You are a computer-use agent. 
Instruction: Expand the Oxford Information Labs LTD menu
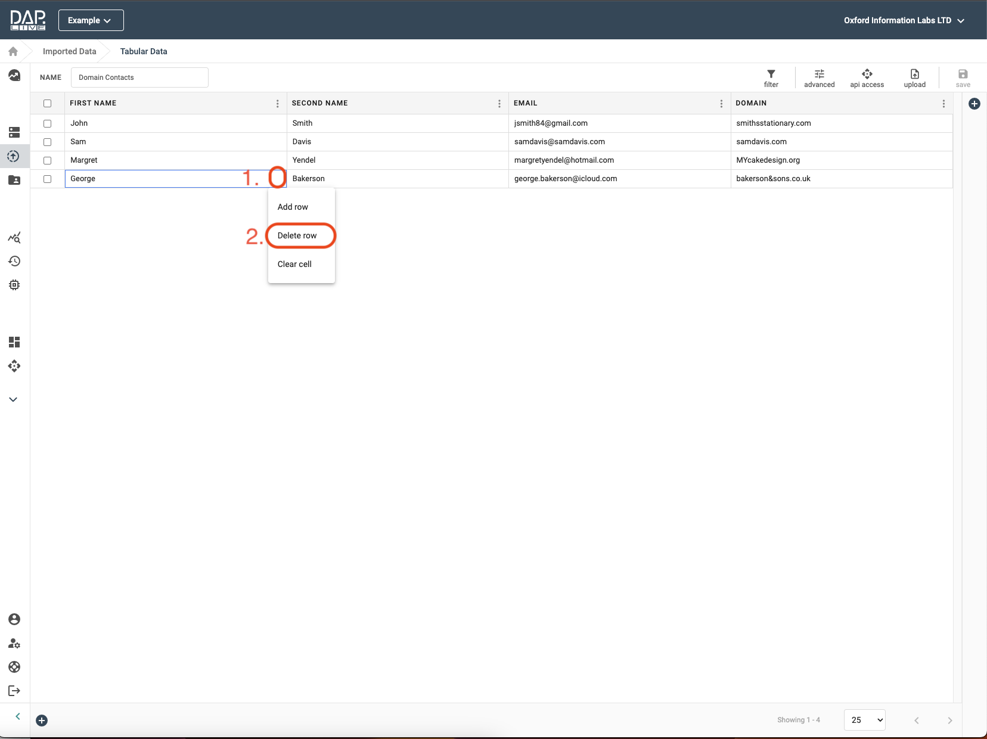pyautogui.click(x=903, y=20)
